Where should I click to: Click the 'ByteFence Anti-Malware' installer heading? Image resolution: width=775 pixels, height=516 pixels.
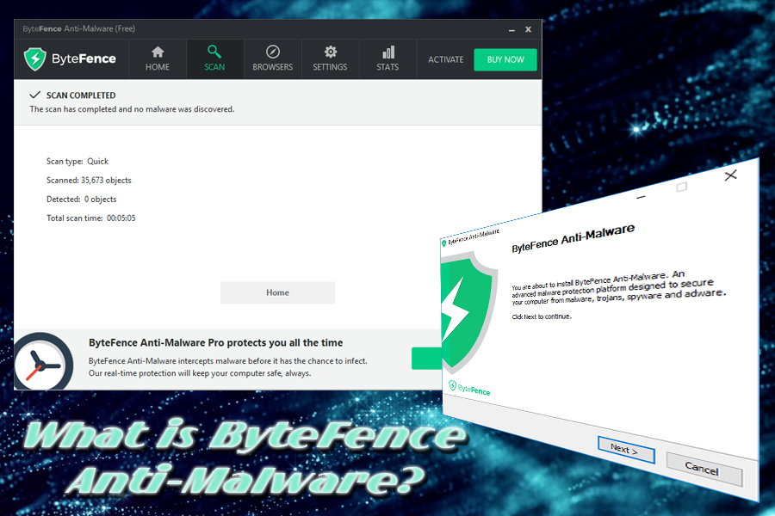573,239
